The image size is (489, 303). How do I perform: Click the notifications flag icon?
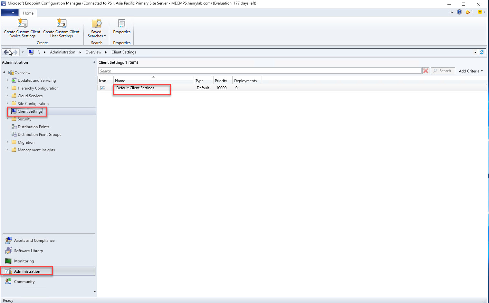[x=468, y=12]
